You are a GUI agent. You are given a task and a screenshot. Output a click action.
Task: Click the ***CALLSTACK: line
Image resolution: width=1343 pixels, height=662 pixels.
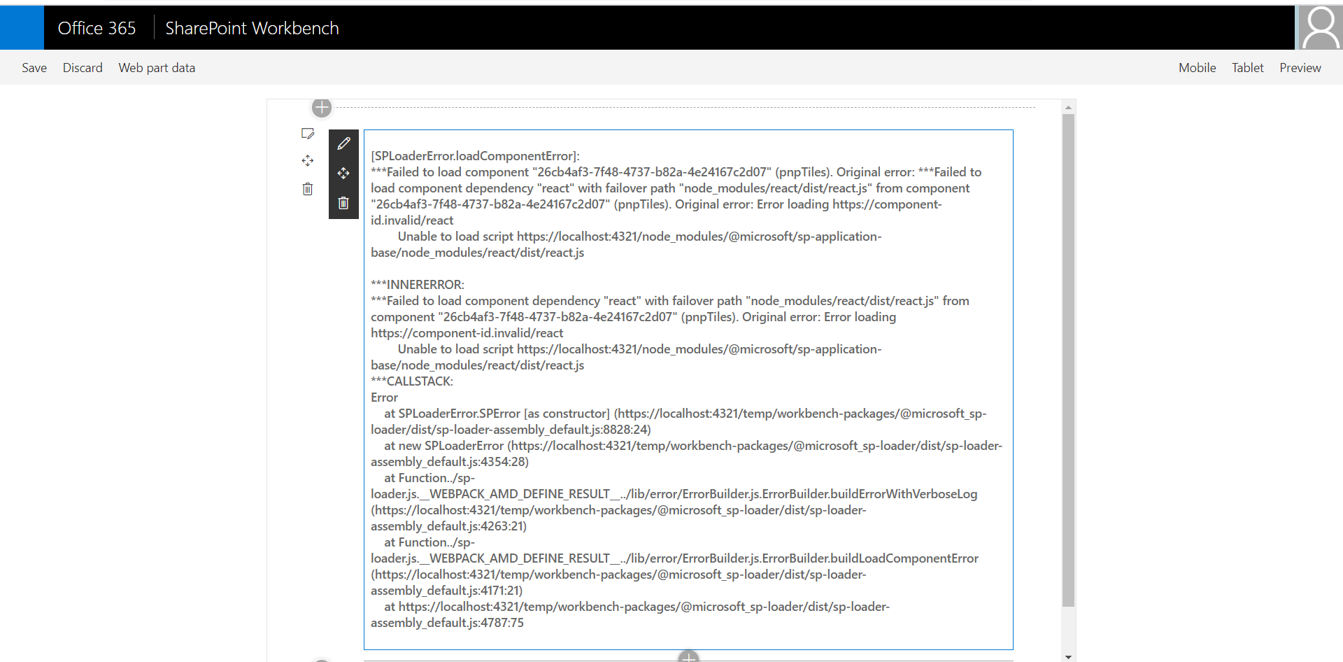[x=412, y=381]
